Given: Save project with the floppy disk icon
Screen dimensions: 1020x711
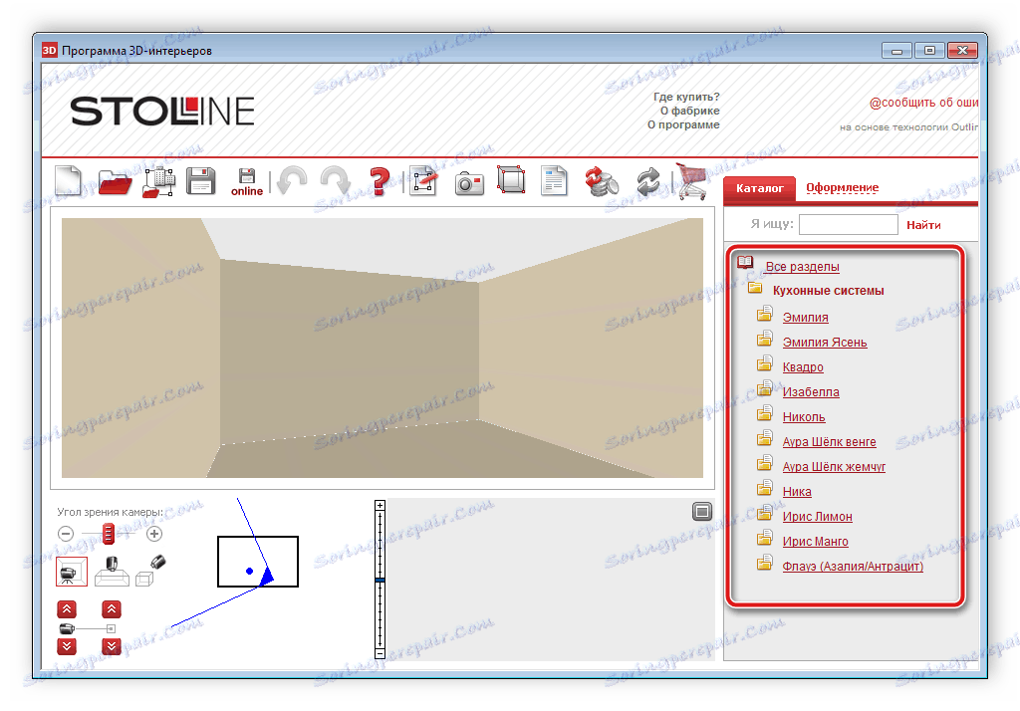Looking at the screenshot, I should tap(200, 181).
